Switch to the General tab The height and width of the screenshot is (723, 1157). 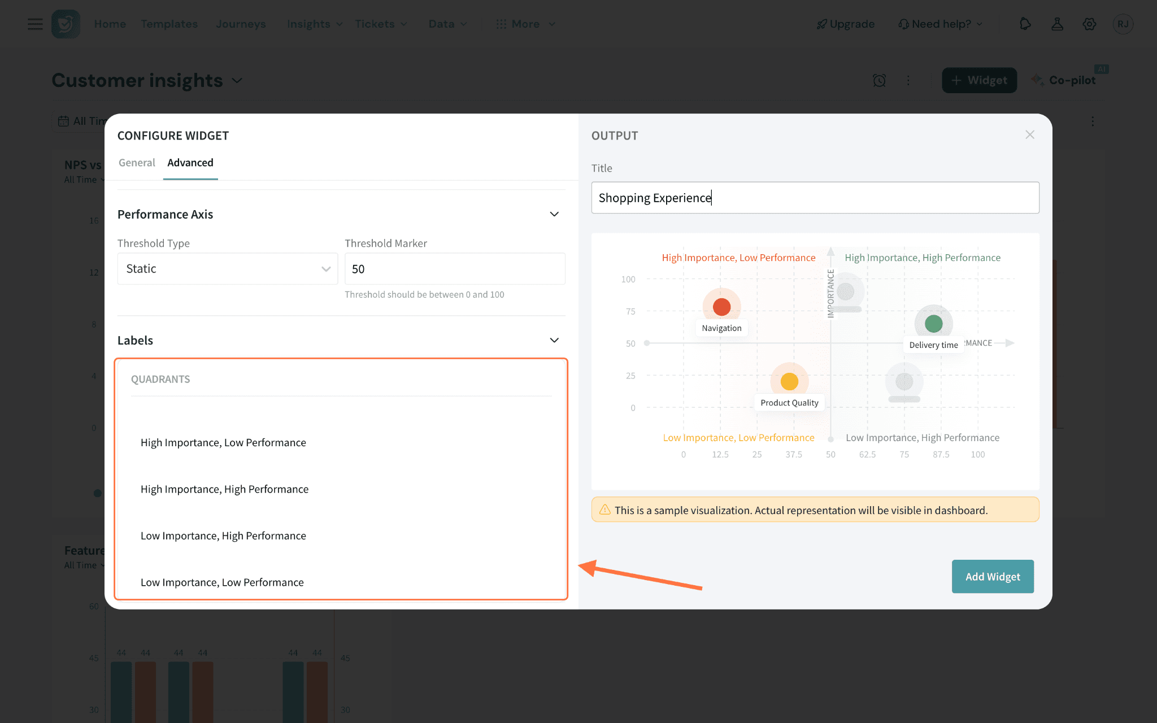(137, 163)
